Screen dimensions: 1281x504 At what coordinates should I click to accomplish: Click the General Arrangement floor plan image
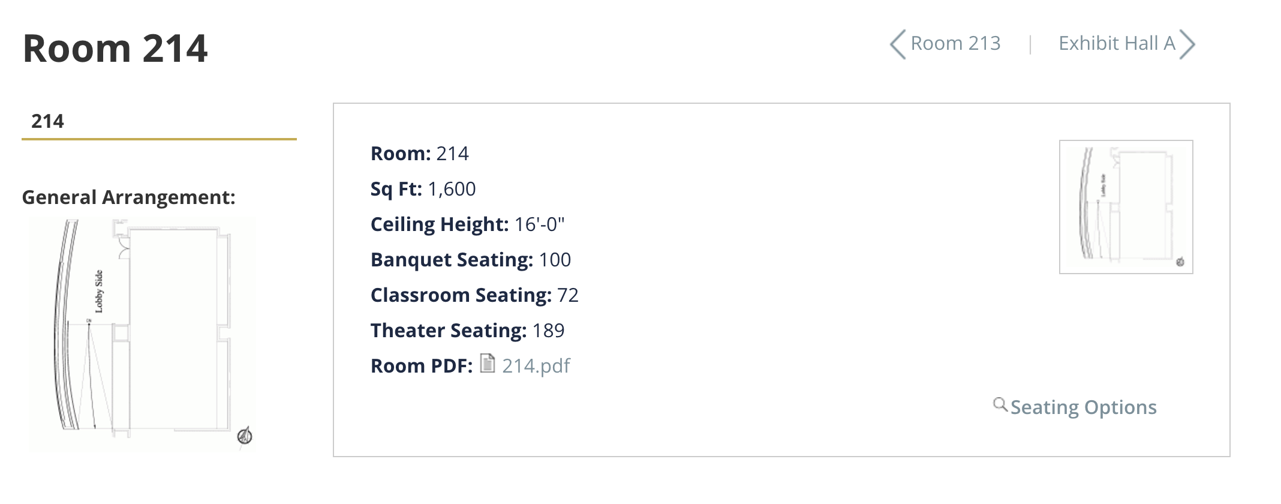(142, 334)
